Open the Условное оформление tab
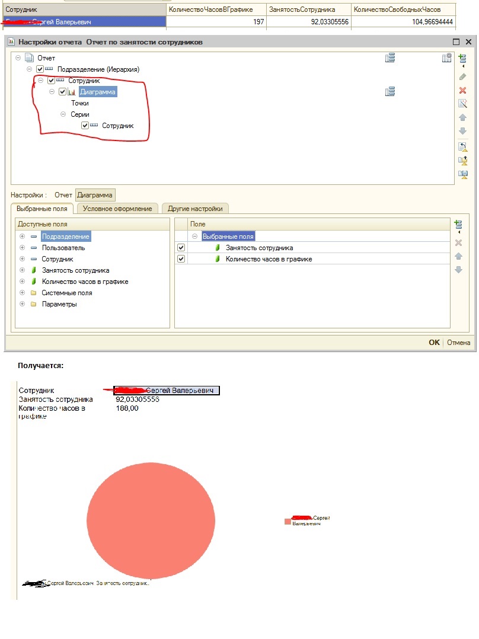This screenshot has height=639, width=479. [x=117, y=209]
